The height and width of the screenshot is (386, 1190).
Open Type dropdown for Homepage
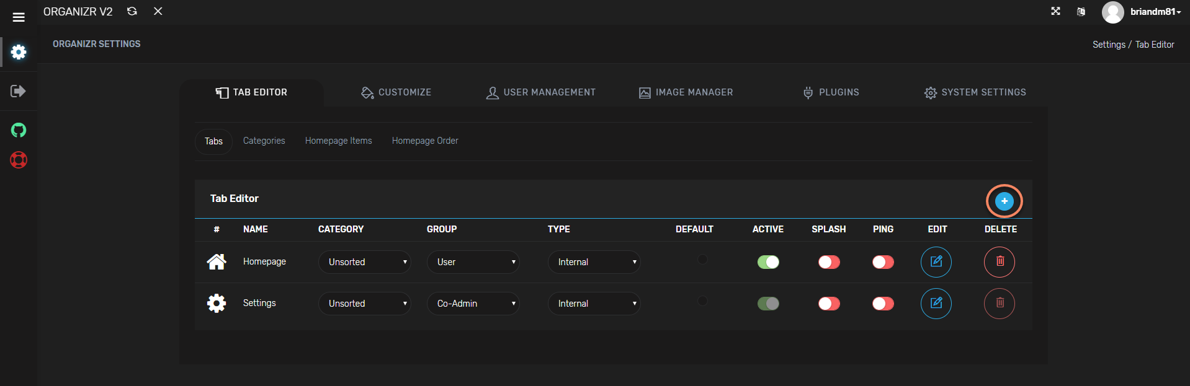point(594,262)
